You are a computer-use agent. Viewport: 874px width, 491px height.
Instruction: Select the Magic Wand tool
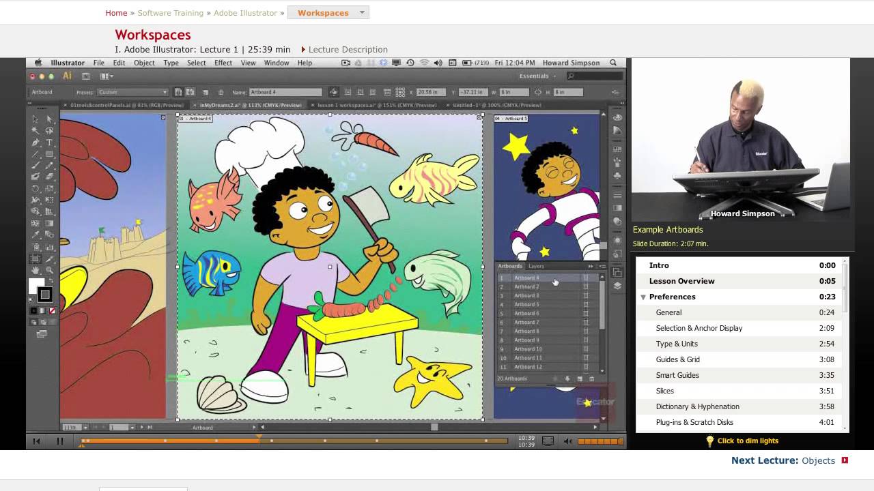click(36, 130)
